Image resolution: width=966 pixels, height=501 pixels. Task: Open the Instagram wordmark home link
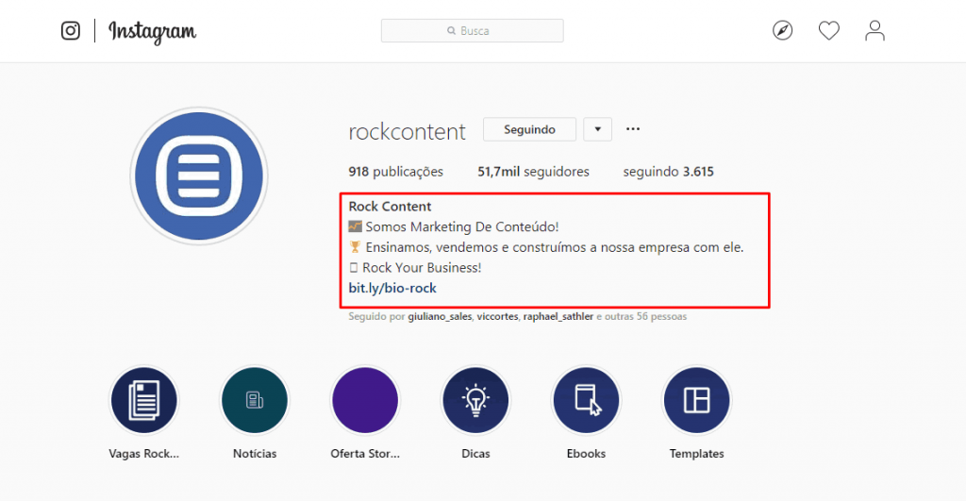click(x=152, y=31)
